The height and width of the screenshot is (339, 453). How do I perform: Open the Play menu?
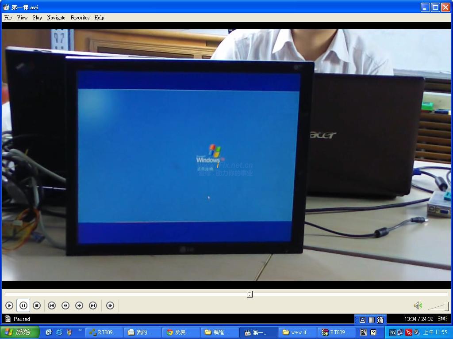(x=37, y=18)
